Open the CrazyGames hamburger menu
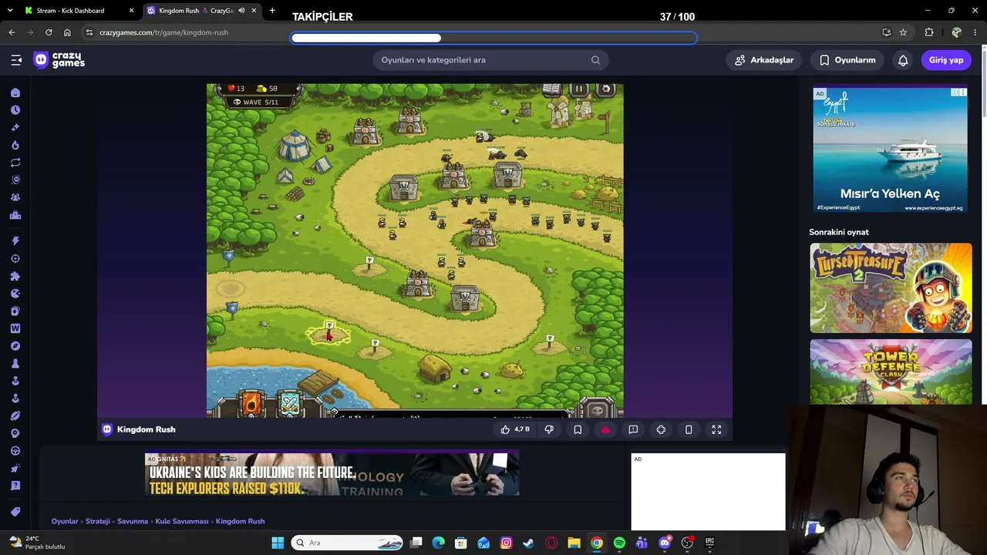This screenshot has height=555, width=987. tap(16, 60)
